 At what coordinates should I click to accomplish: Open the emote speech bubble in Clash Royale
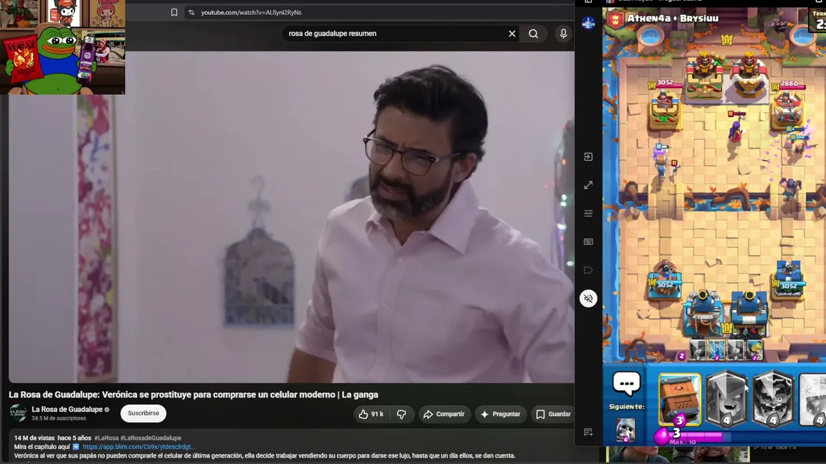[x=627, y=383]
